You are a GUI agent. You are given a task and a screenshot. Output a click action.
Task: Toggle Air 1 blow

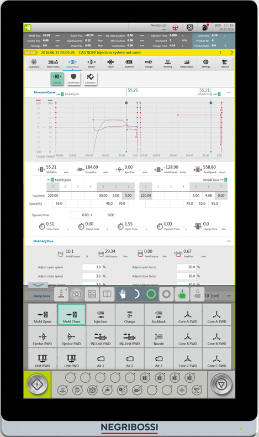click(x=101, y=359)
